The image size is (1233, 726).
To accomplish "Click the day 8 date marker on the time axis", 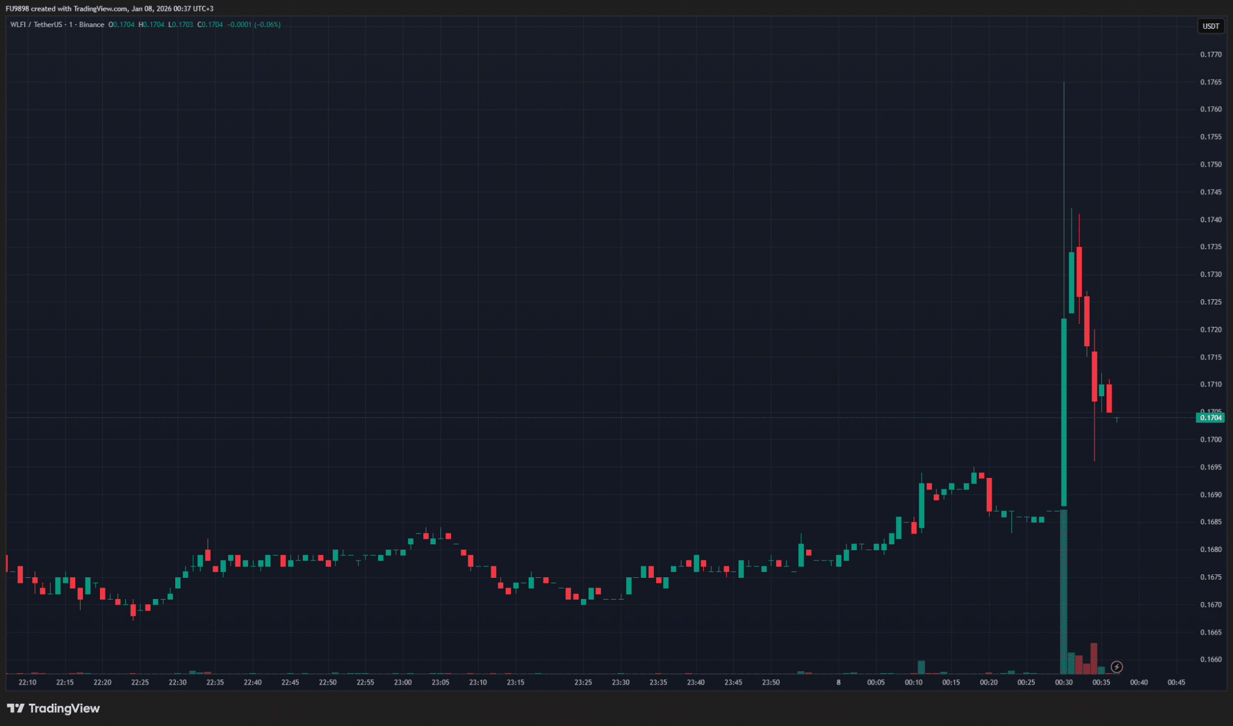I will (838, 682).
